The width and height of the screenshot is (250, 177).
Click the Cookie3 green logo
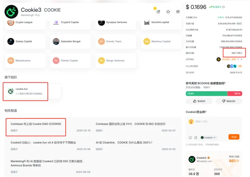coord(11,12)
